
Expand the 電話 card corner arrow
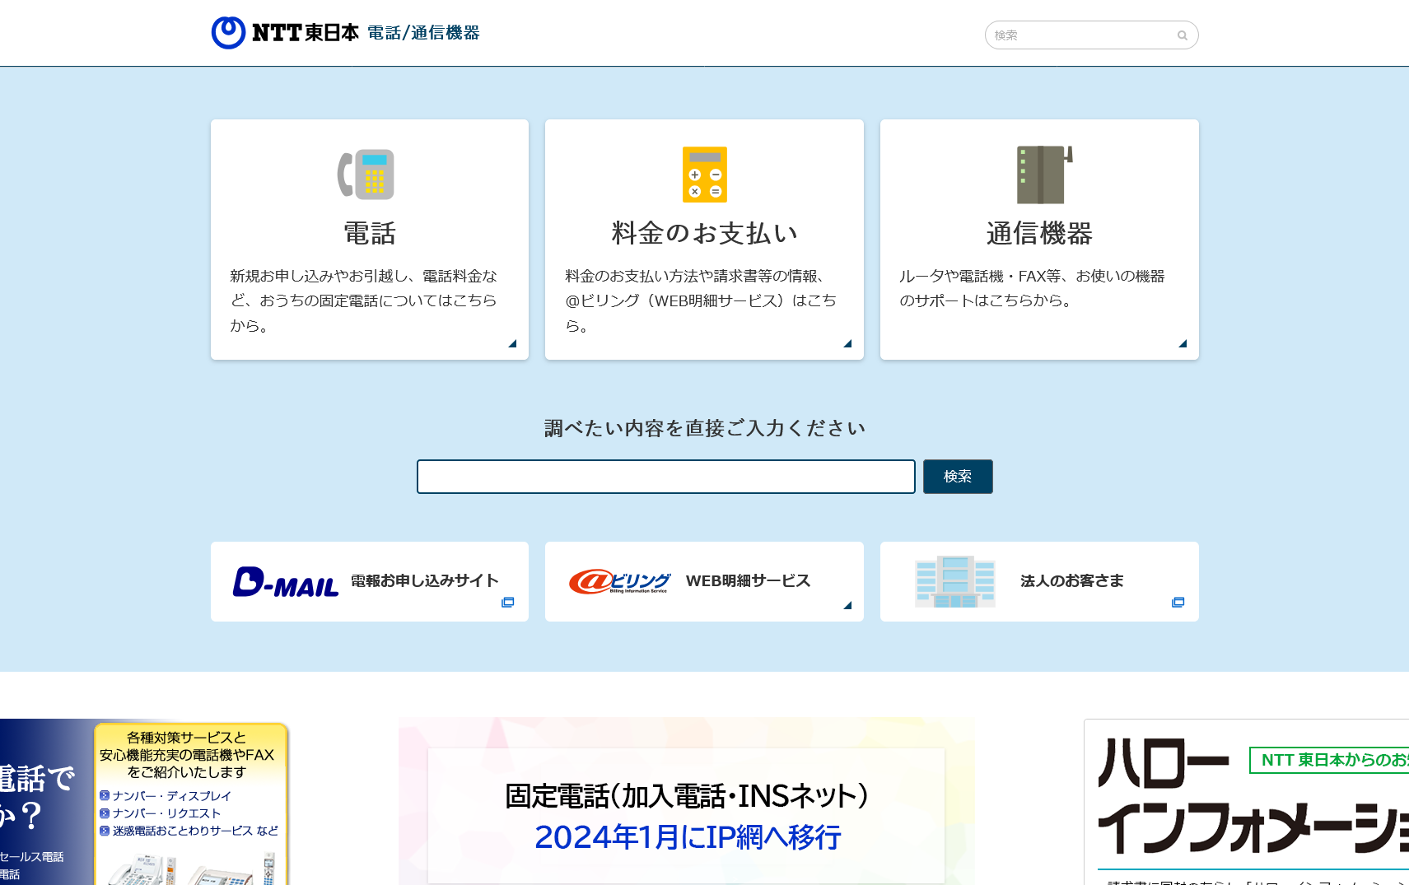(512, 344)
